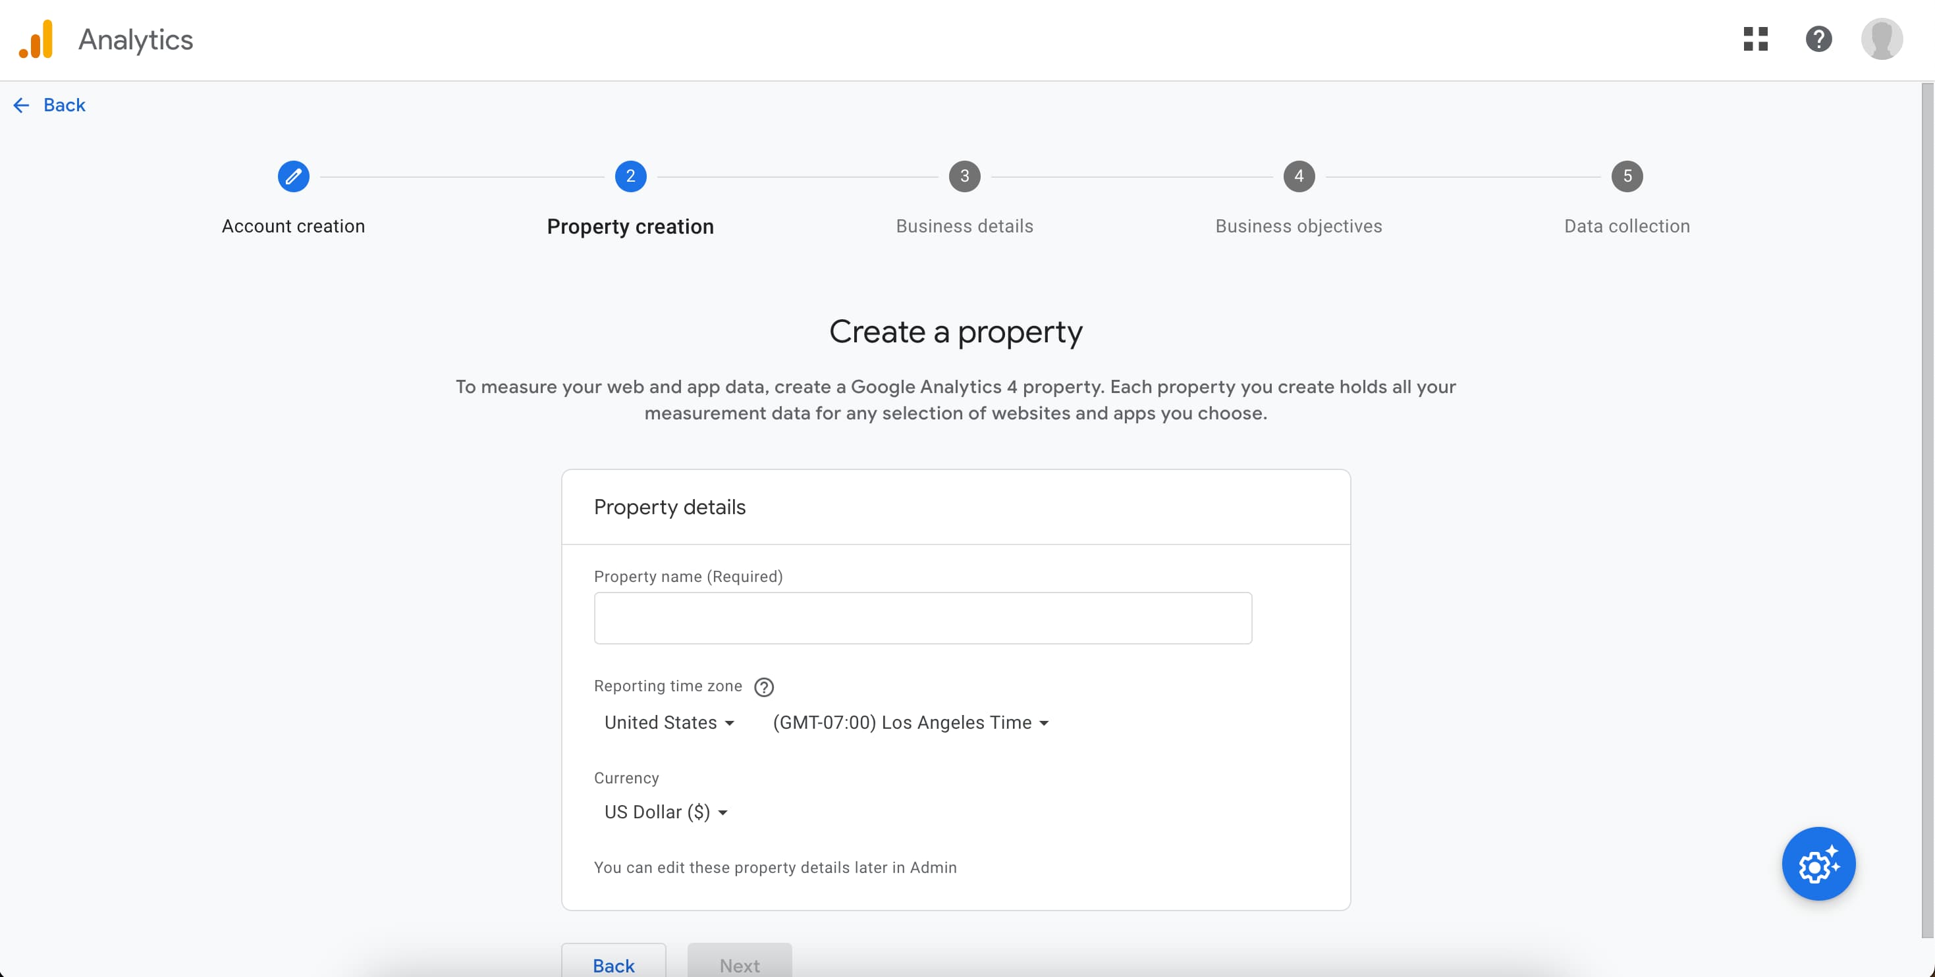Click step 5 Data collection circle

point(1627,176)
